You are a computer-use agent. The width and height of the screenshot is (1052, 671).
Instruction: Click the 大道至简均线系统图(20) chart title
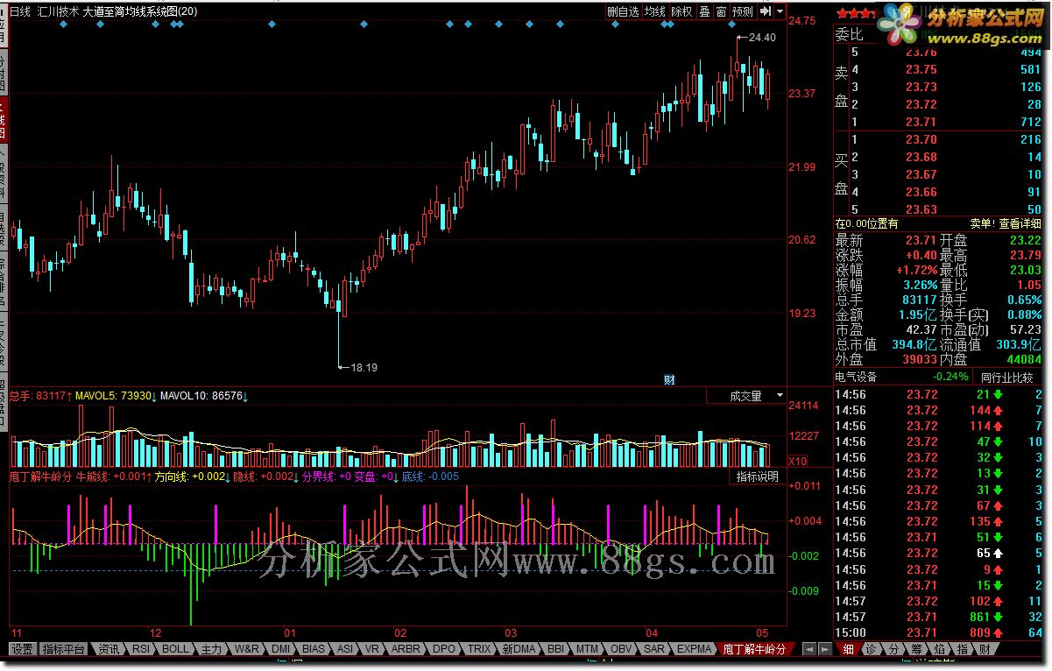[140, 11]
